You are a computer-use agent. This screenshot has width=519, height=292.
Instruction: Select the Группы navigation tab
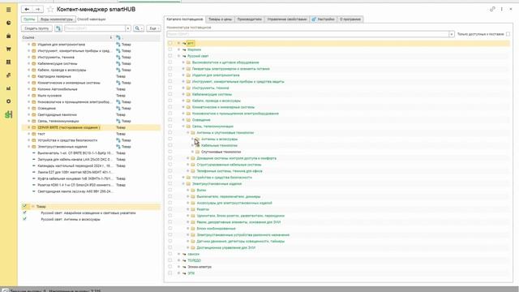[29, 19]
